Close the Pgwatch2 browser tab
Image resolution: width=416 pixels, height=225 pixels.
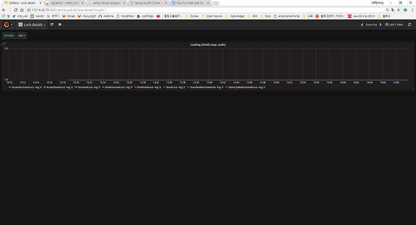point(83,3)
